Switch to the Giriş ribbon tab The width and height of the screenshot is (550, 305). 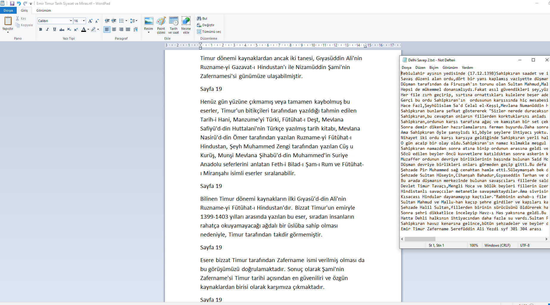tap(24, 10)
